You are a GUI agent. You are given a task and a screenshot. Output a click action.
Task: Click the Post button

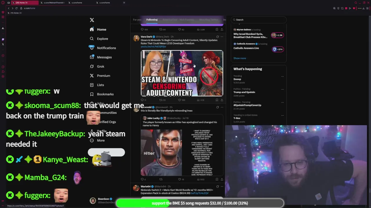106,152
